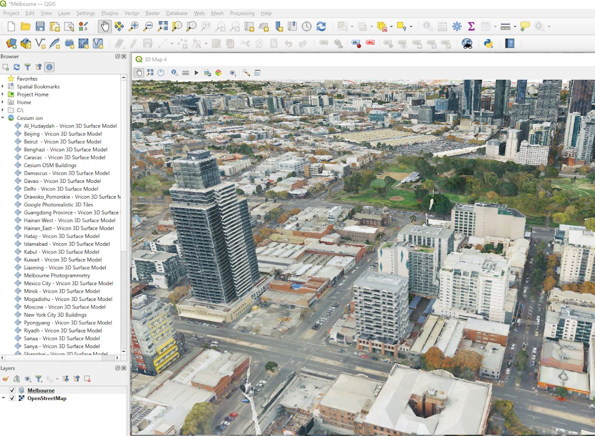Open the 3D scene Configure wrench tool

click(245, 72)
